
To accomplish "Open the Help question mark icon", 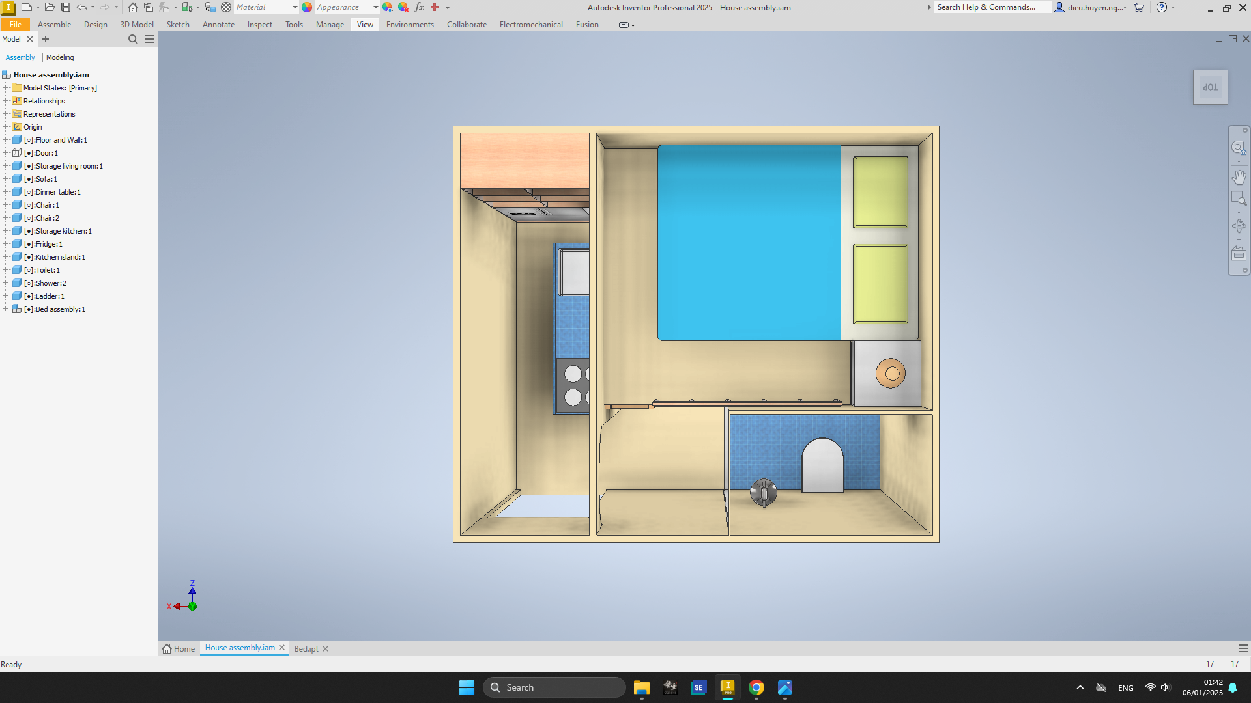I will pos(1162,7).
